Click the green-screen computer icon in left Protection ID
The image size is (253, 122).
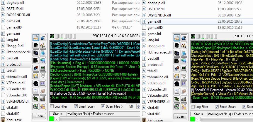click(43, 68)
